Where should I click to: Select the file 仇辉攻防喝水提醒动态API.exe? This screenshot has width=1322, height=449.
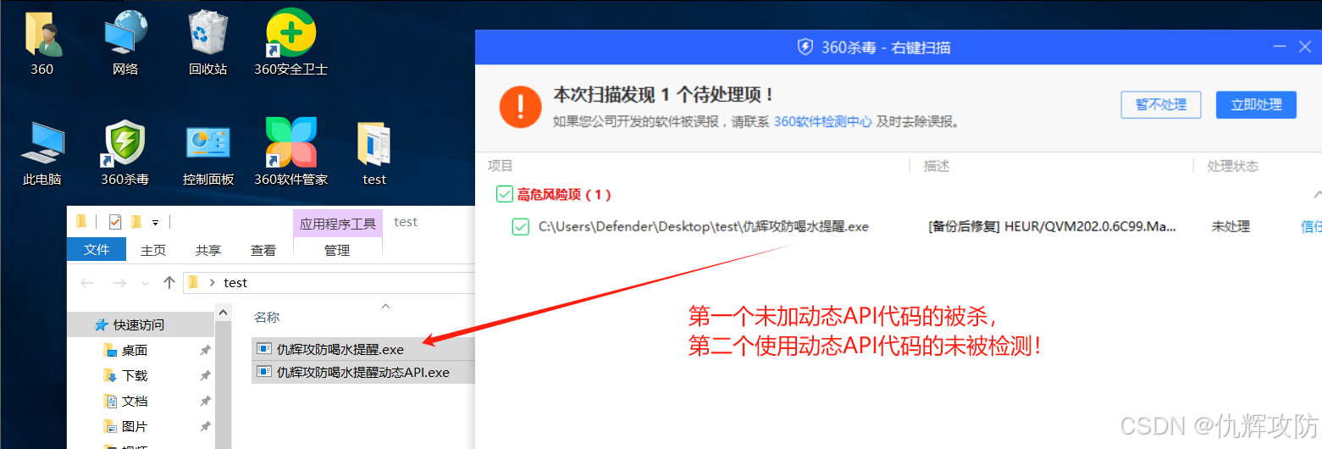(x=362, y=372)
